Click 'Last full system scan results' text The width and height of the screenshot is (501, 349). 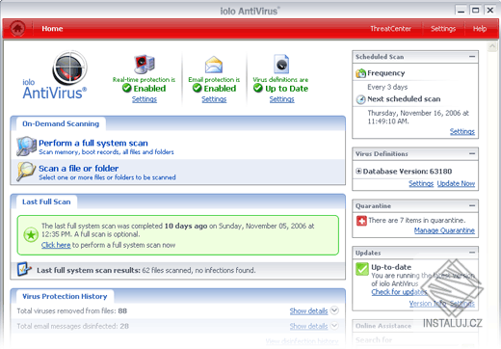click(89, 270)
